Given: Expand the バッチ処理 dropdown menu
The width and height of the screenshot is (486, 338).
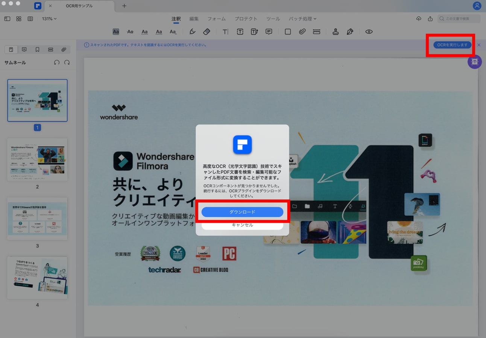Looking at the screenshot, I should (x=302, y=19).
